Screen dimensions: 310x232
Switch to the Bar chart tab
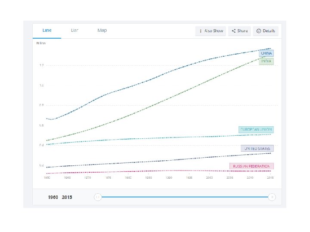(x=74, y=31)
